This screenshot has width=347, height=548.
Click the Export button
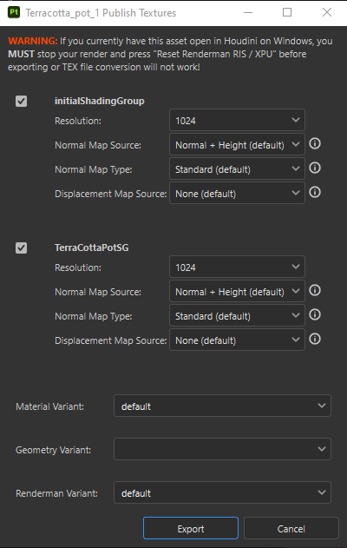coord(191,528)
